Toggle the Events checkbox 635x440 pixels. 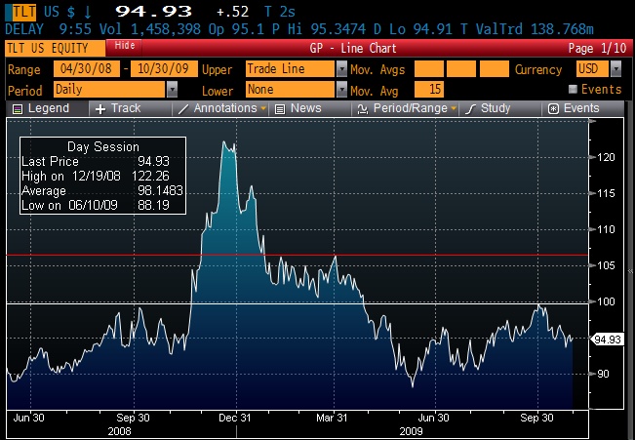point(574,89)
